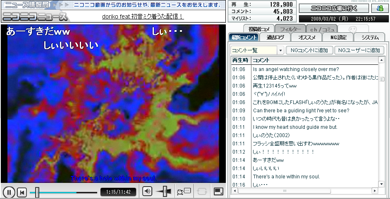The width and height of the screenshot is (390, 199).
Task: Select the 過去ログ tab
Action: coord(275,37)
